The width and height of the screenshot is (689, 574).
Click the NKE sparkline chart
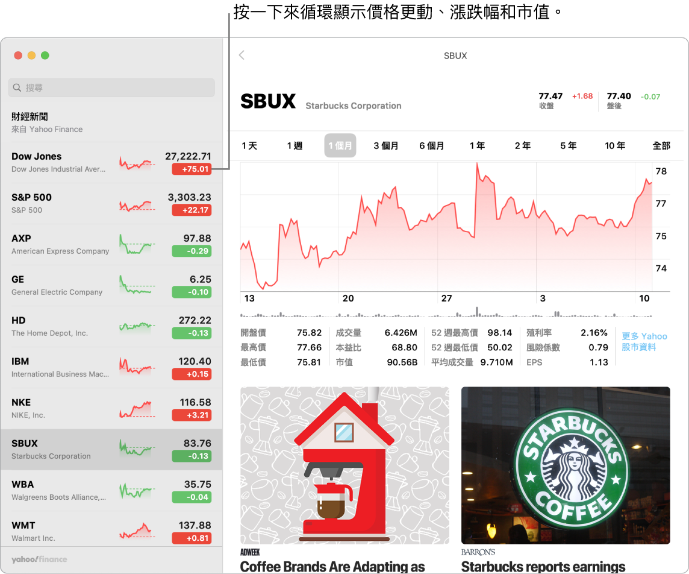coord(137,409)
